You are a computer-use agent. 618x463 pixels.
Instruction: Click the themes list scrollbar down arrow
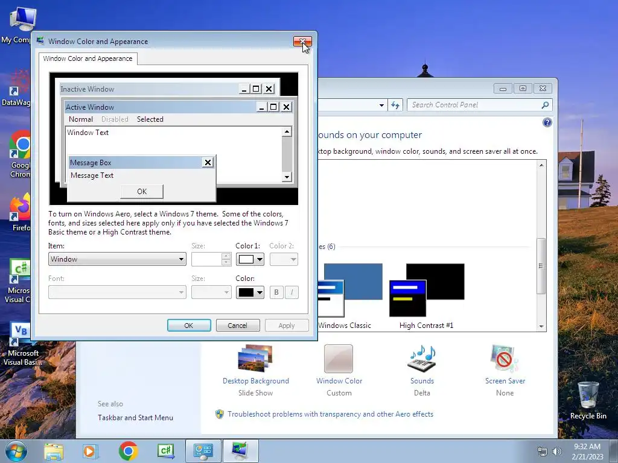(x=541, y=326)
